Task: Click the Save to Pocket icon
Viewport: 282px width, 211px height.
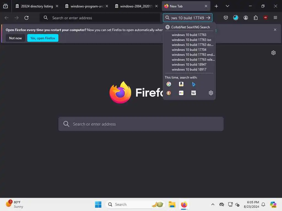Action: pos(226,18)
